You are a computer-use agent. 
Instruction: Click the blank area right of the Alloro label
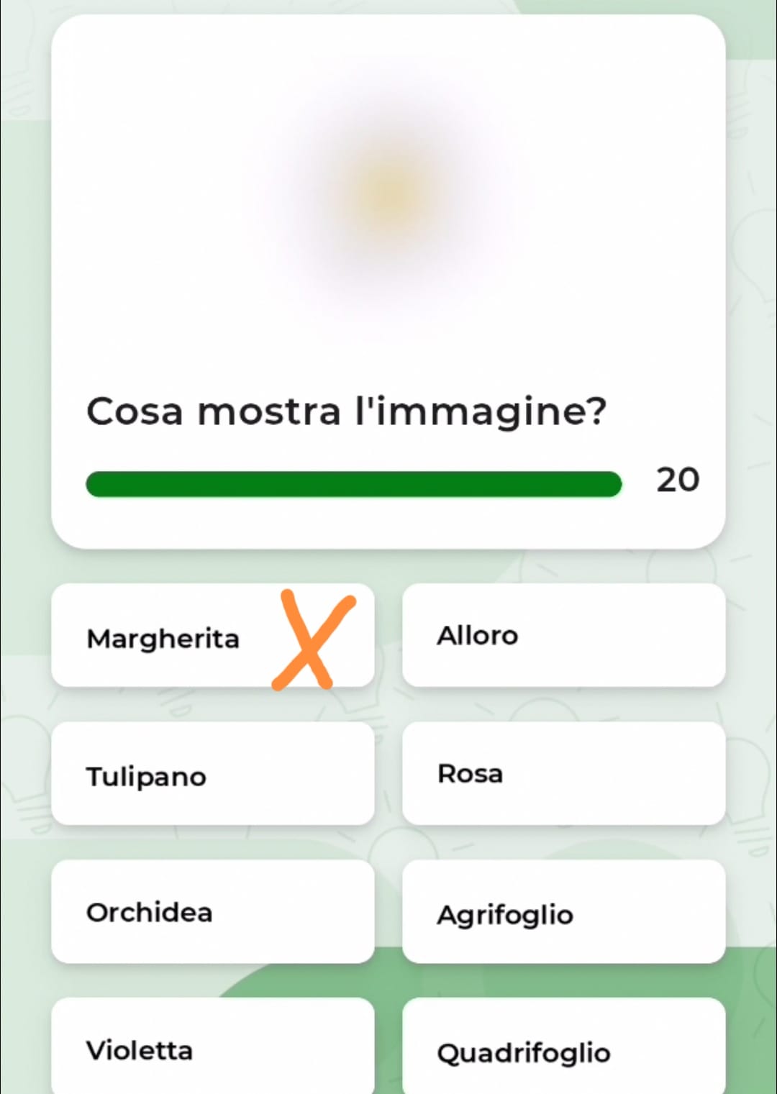click(619, 636)
